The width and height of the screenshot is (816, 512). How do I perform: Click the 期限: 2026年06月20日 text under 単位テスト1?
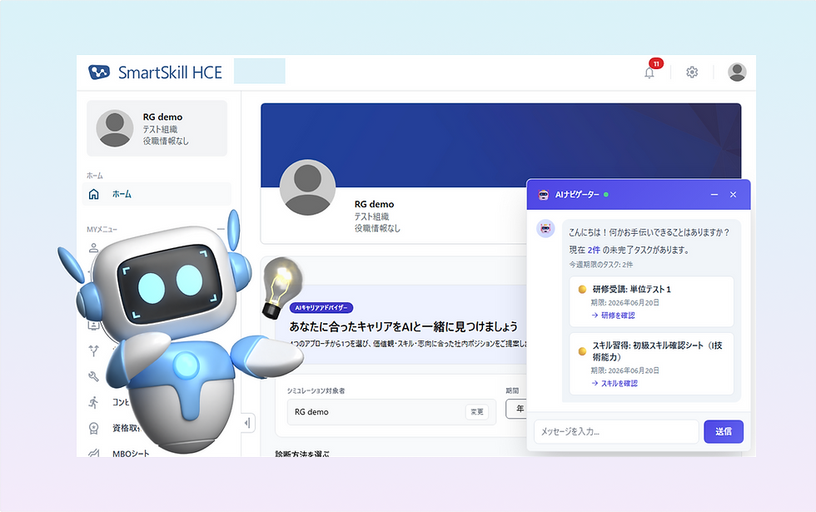click(x=625, y=302)
